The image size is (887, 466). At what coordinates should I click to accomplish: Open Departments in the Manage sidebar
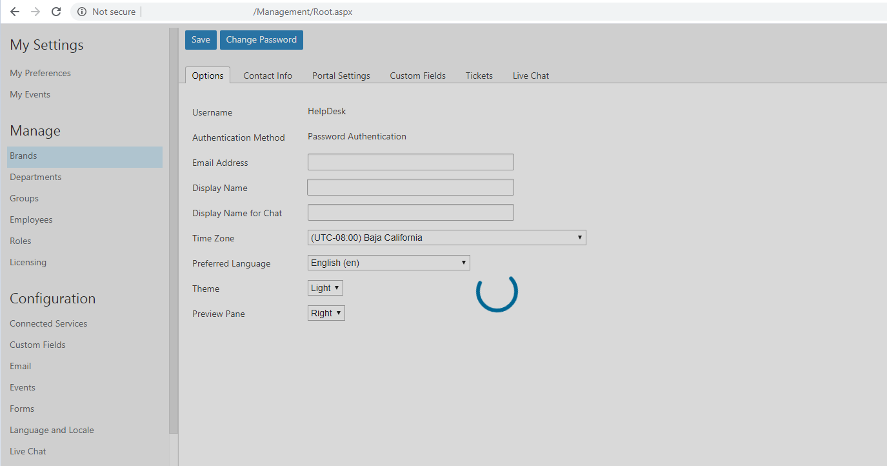[x=35, y=177]
